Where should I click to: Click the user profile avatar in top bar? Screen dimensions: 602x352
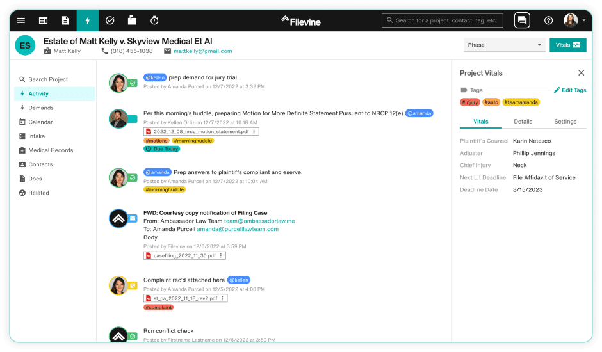[571, 20]
